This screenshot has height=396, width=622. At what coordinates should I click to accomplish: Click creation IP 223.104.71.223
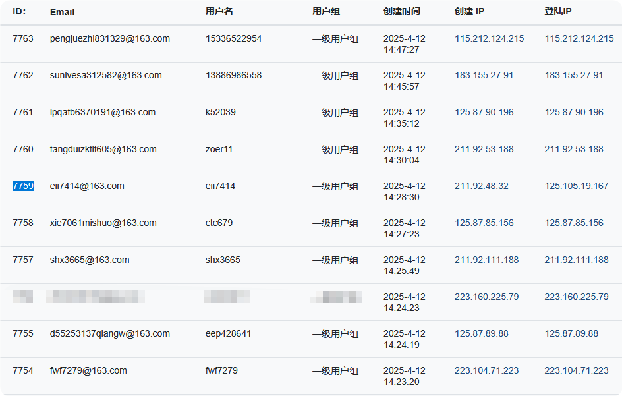[x=486, y=370]
